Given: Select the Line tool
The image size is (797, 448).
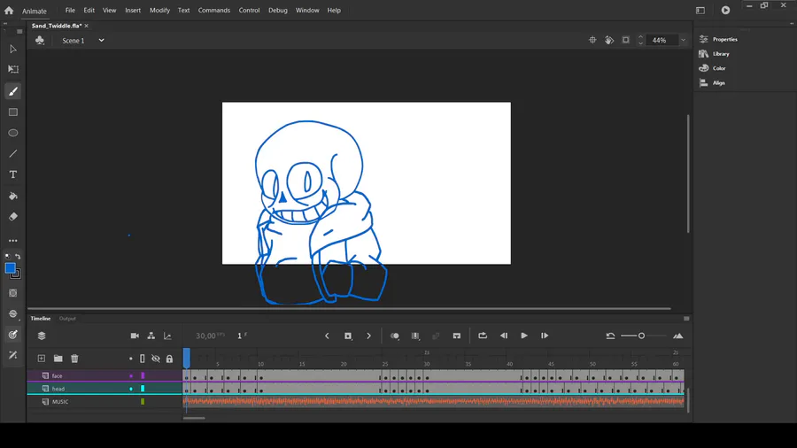Looking at the screenshot, I should [13, 154].
